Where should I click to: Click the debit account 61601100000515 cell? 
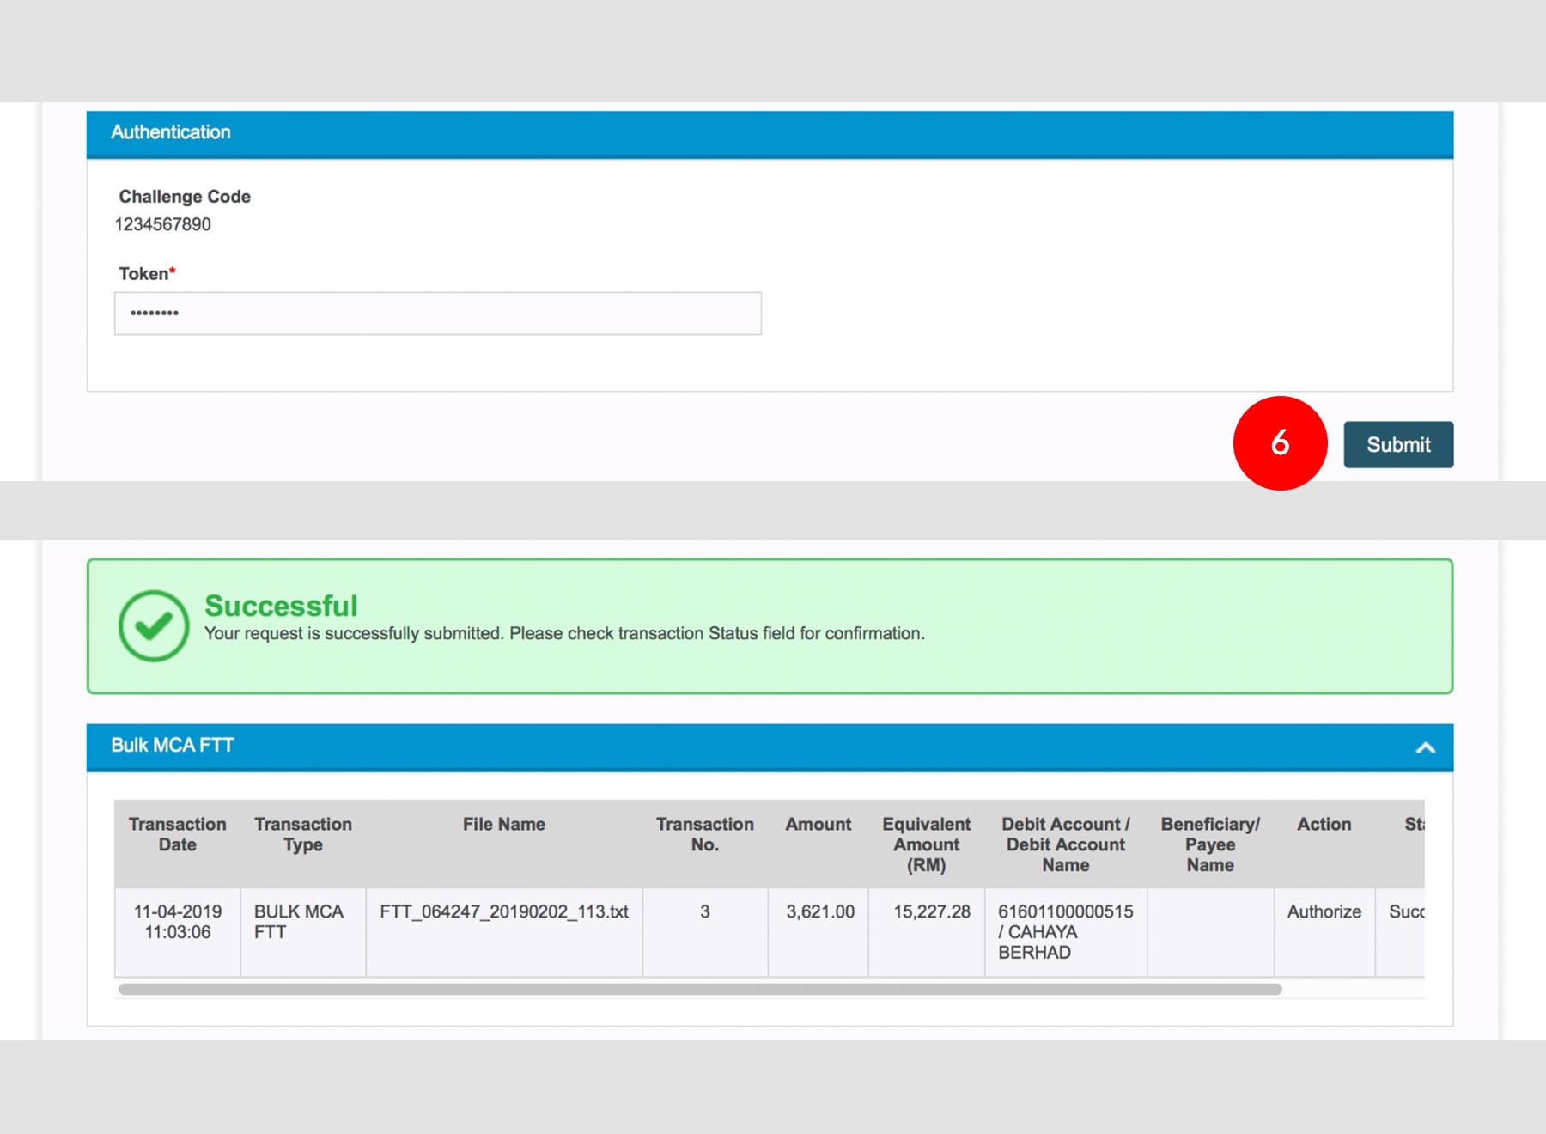[1065, 911]
